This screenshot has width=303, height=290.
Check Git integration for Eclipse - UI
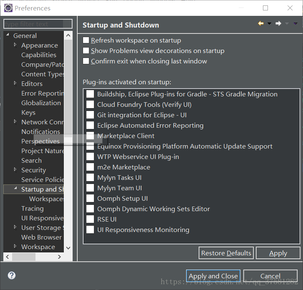pyautogui.click(x=90, y=115)
